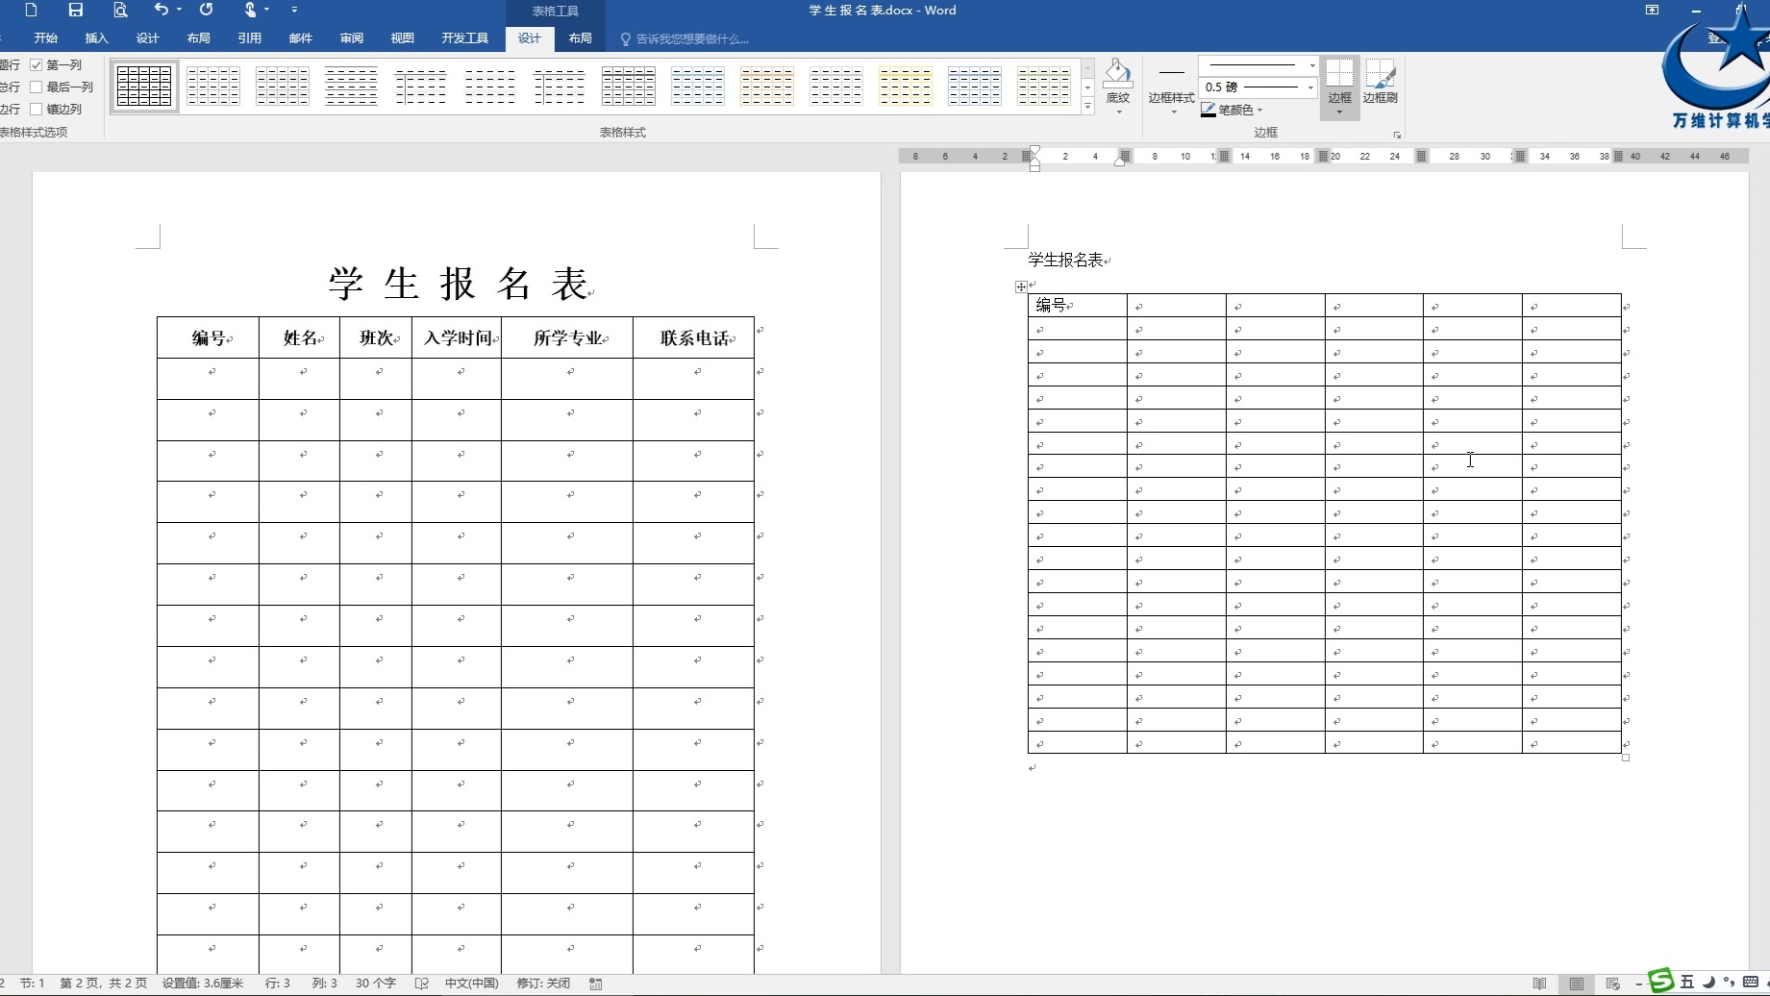Switch to Web Layout view

point(1612,984)
